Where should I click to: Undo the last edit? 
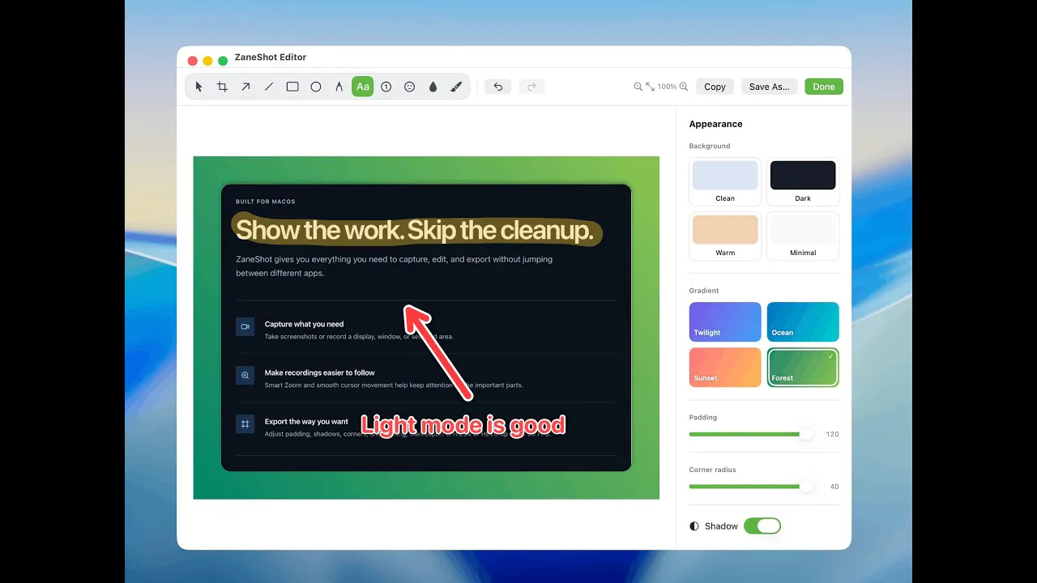498,87
